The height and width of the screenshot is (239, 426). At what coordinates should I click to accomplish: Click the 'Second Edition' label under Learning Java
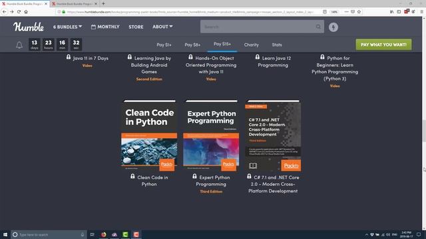(149, 79)
